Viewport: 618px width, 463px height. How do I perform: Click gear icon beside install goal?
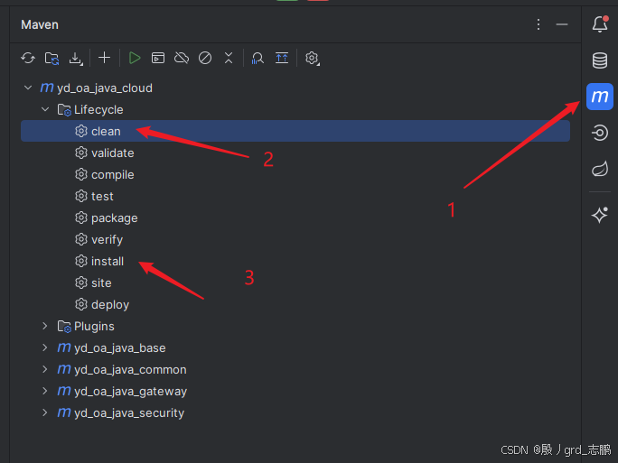[81, 261]
